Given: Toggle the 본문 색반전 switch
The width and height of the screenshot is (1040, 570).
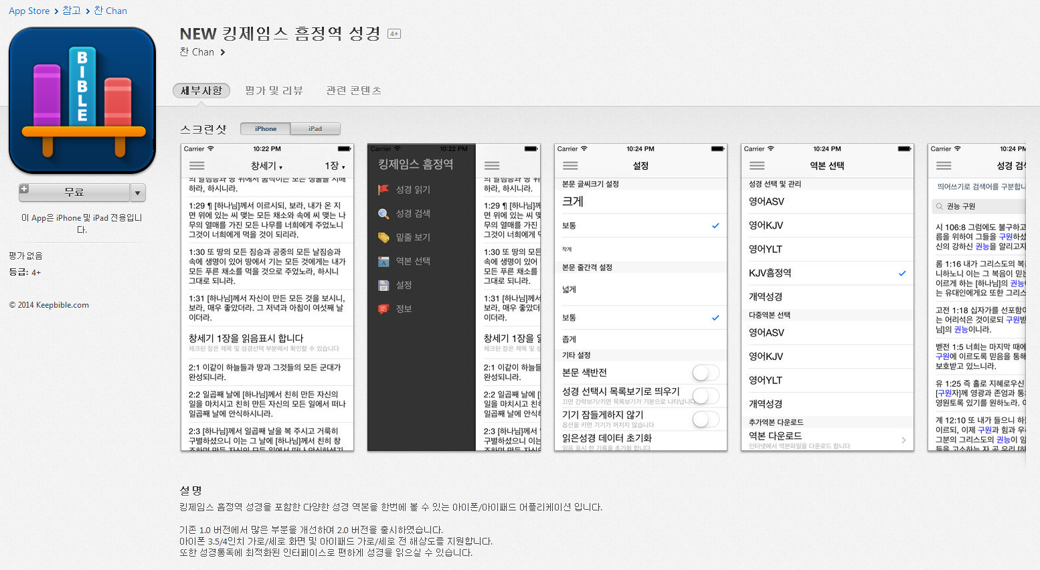Looking at the screenshot, I should point(705,373).
